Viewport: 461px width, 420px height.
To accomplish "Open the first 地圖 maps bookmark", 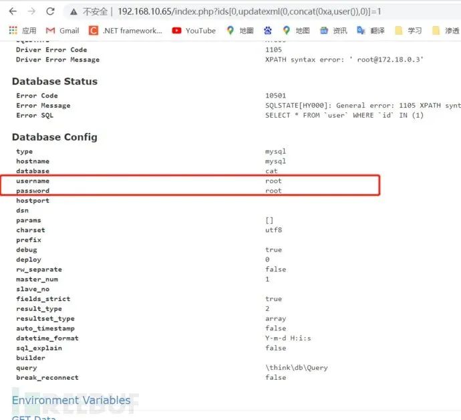I will [240, 31].
